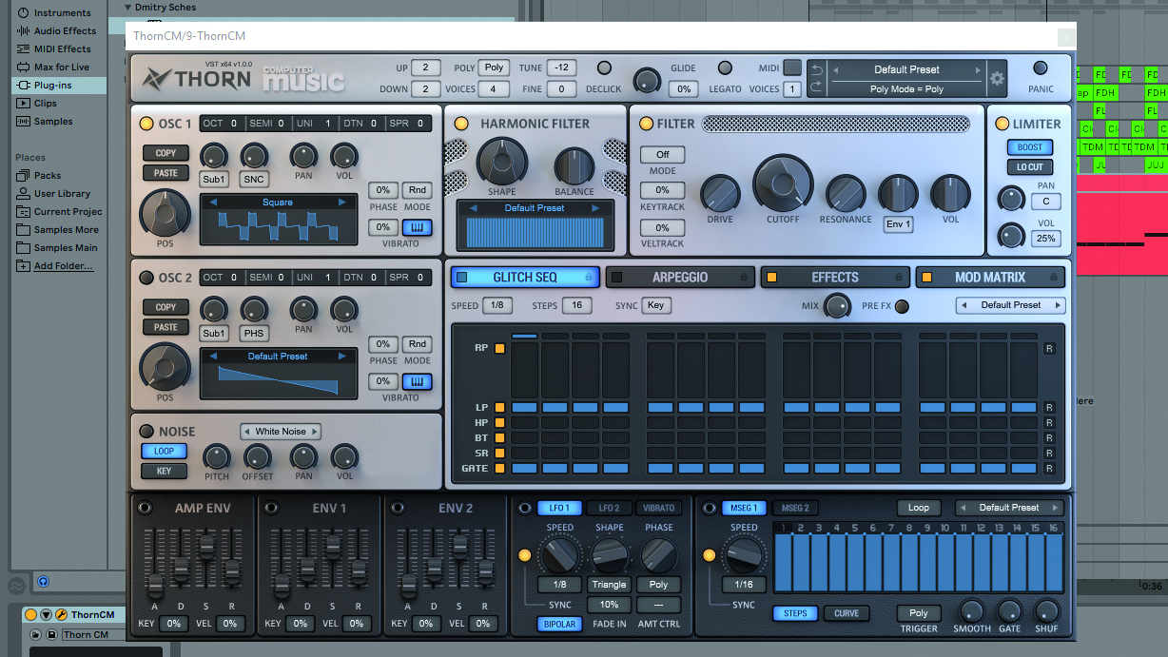Open the filter MODE Off selector

[662, 154]
